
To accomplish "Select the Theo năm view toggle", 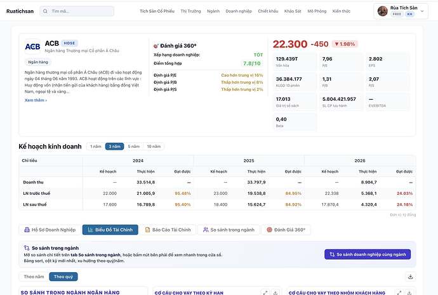I will pyautogui.click(x=34, y=277).
